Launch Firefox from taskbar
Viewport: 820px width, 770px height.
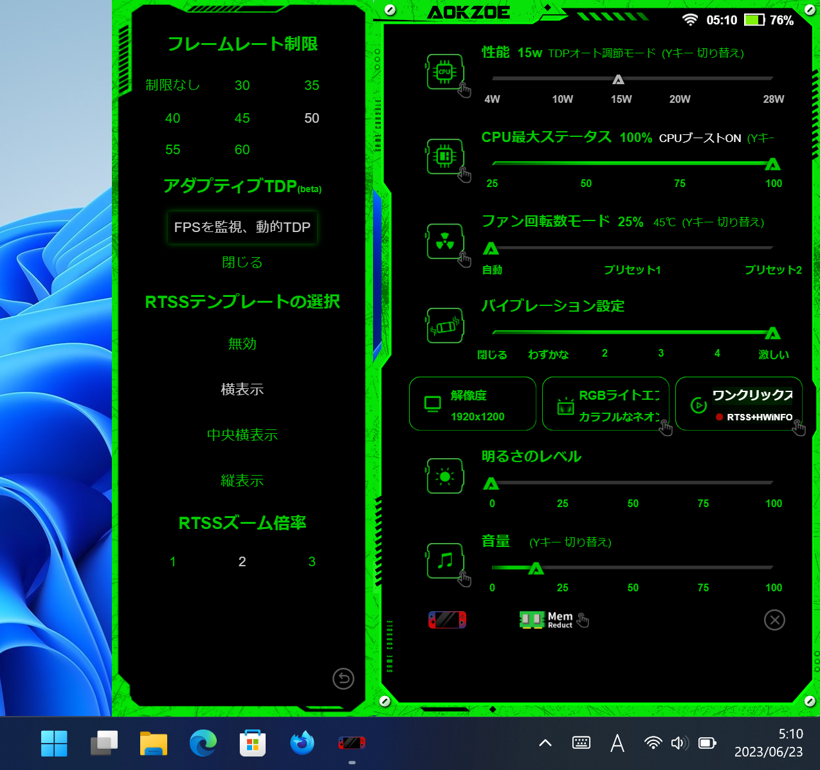click(x=302, y=743)
